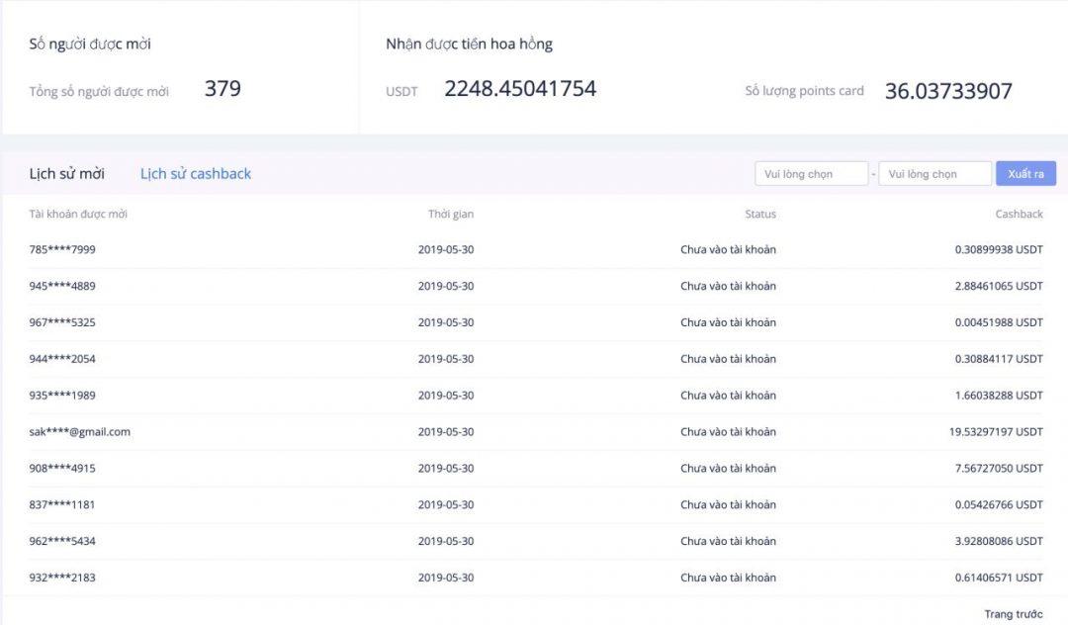
Task: Click the Cashback column header
Action: (x=1019, y=214)
